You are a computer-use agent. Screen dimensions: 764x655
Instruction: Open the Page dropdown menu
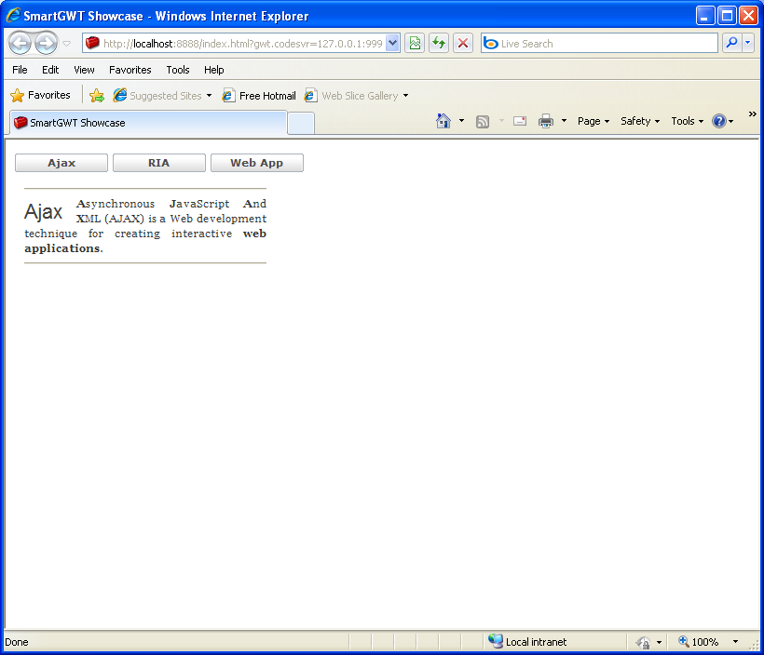(593, 121)
